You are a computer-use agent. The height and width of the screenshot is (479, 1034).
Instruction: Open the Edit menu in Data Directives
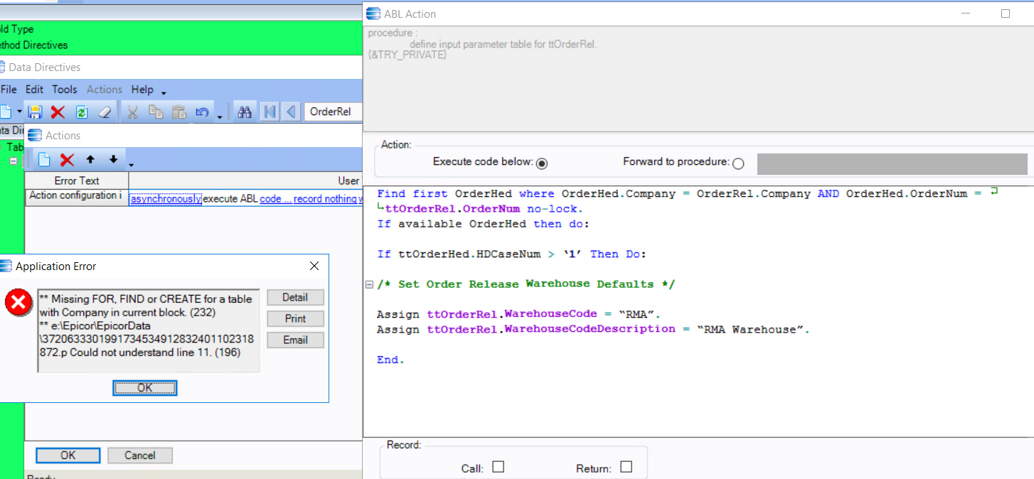coord(34,90)
